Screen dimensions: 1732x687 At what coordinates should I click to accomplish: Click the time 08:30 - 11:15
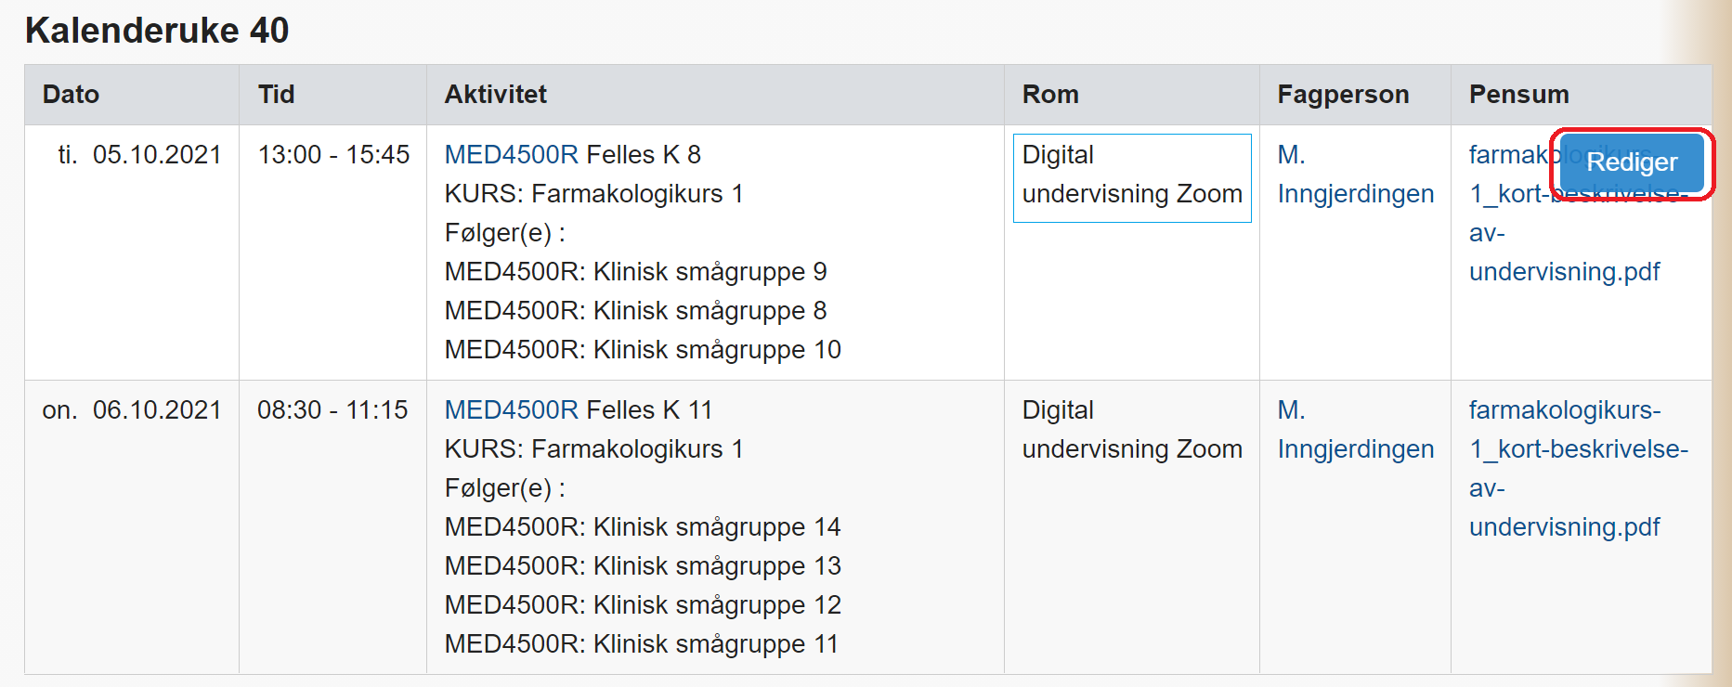coord(332,409)
